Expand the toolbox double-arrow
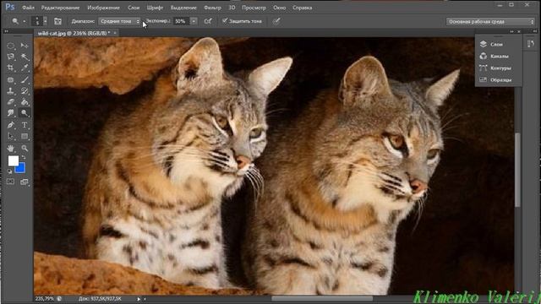The height and width of the screenshot is (304, 541). tap(7, 31)
